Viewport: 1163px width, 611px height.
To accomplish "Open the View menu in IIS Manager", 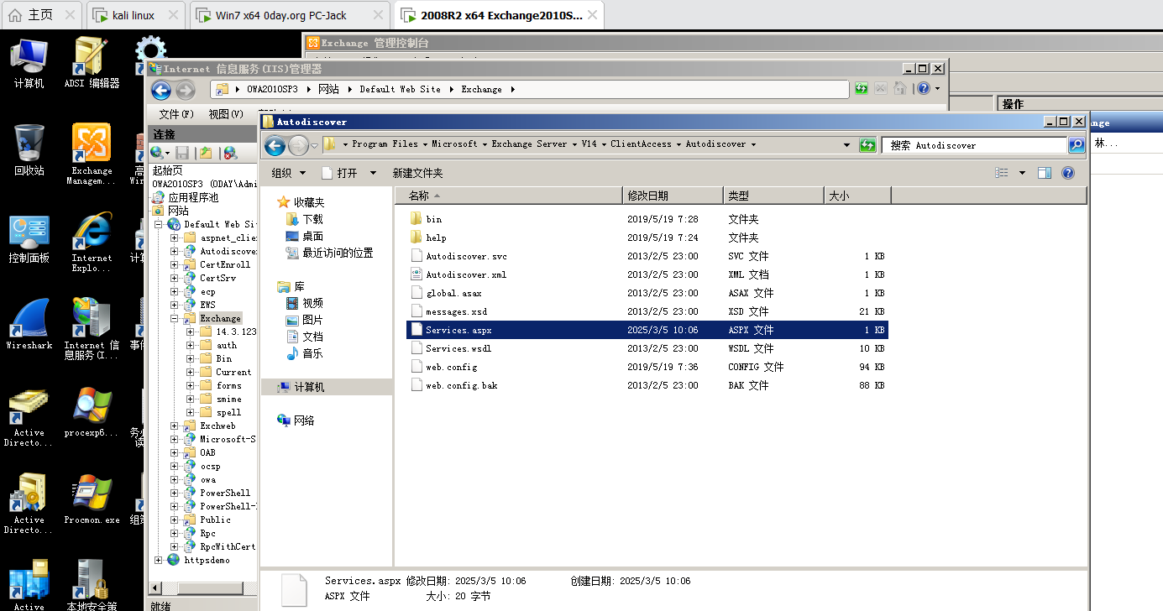I will [225, 114].
